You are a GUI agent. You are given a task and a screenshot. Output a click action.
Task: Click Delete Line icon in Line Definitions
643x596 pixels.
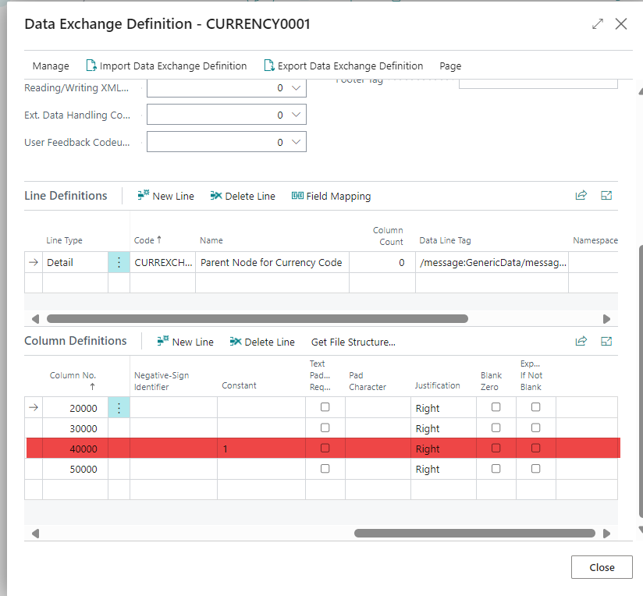[x=215, y=196]
